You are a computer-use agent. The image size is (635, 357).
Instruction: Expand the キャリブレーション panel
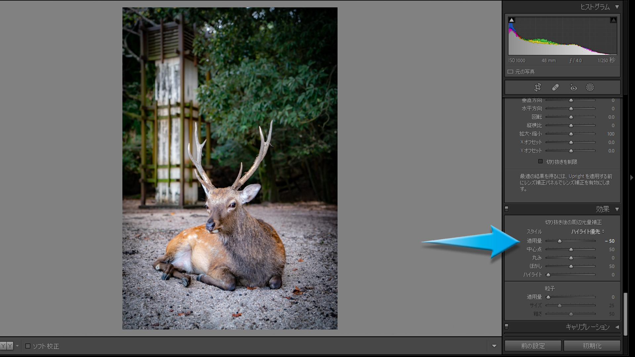(x=617, y=327)
